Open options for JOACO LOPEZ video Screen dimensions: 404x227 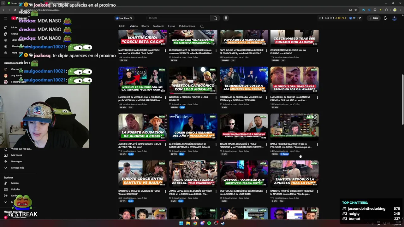coord(216,191)
